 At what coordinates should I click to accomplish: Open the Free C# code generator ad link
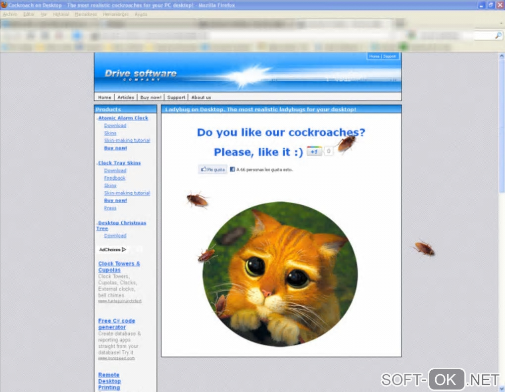[116, 324]
